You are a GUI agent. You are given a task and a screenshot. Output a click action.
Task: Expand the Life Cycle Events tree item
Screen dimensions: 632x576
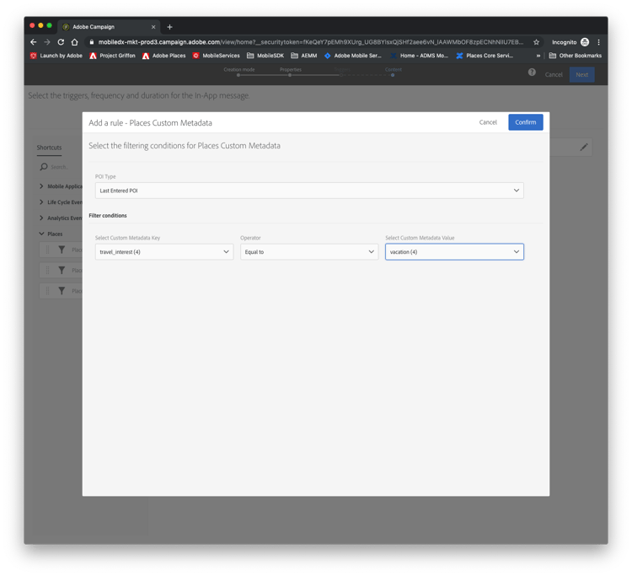tap(41, 202)
